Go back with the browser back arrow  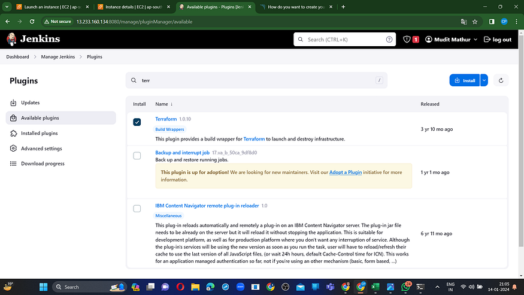pos(7,22)
